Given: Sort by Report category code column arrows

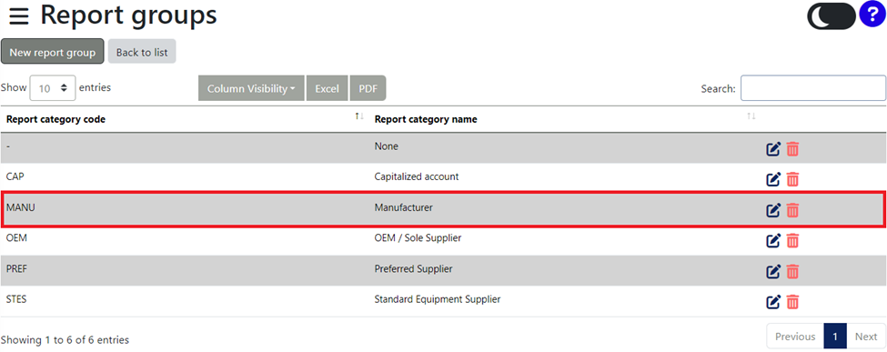Looking at the screenshot, I should tap(358, 116).
